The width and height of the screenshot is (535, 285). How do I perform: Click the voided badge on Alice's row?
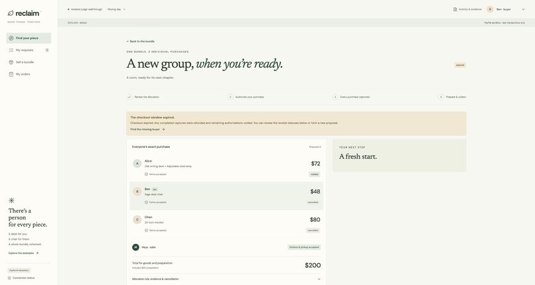[314, 174]
